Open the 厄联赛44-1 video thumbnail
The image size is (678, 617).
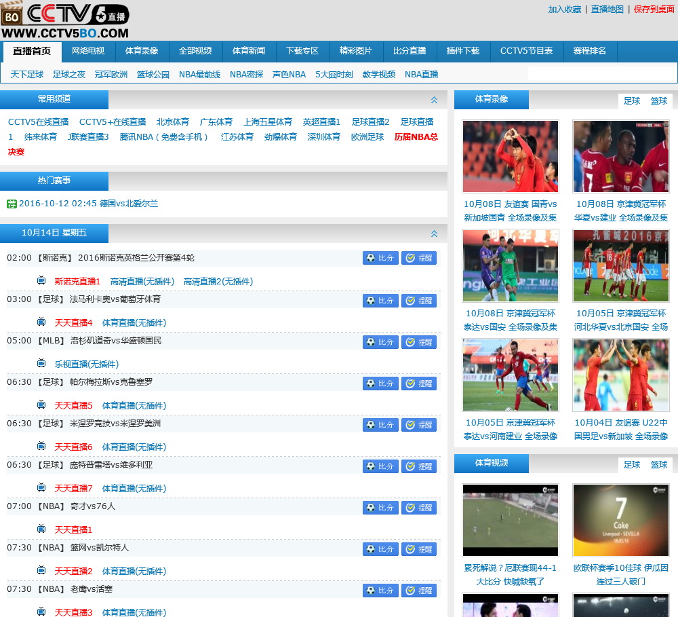pos(511,520)
